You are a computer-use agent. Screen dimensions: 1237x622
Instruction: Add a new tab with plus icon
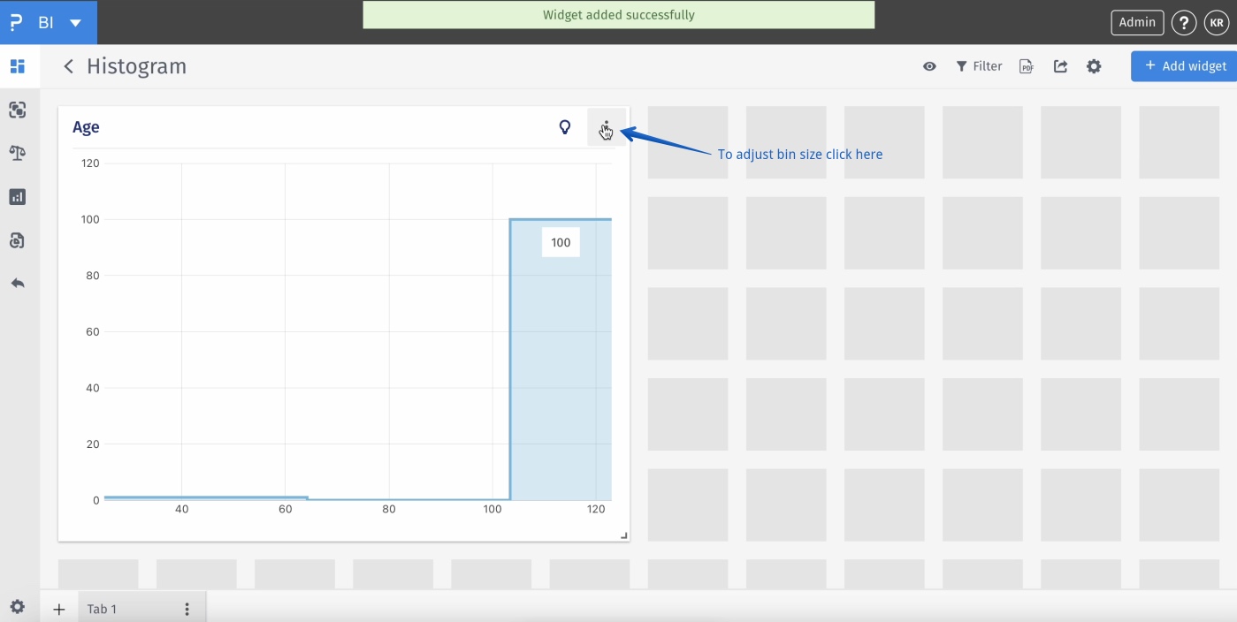click(59, 609)
